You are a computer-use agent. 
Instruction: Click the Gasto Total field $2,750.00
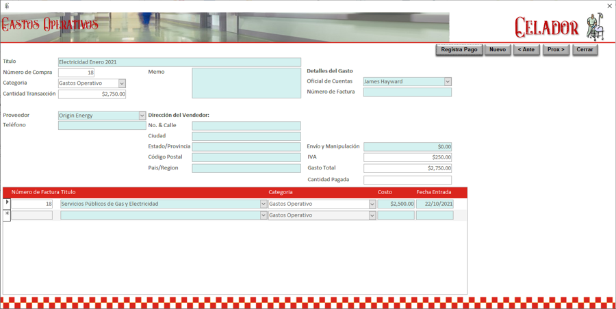(407, 168)
